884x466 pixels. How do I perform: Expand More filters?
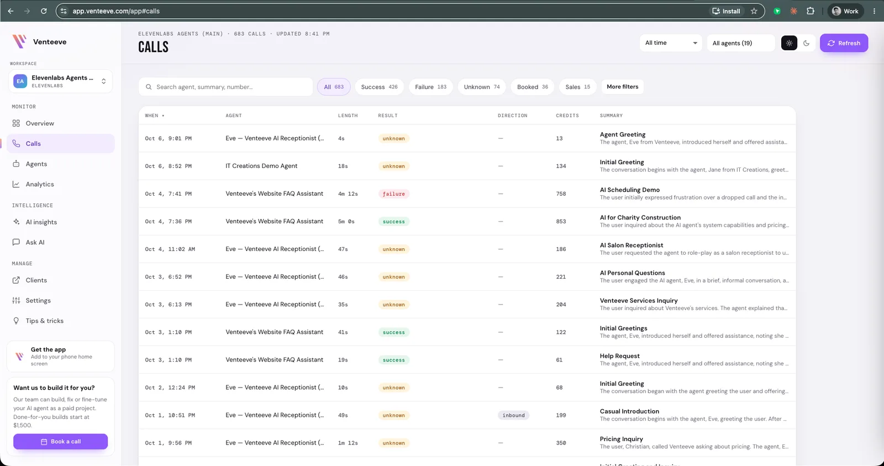pyautogui.click(x=623, y=87)
